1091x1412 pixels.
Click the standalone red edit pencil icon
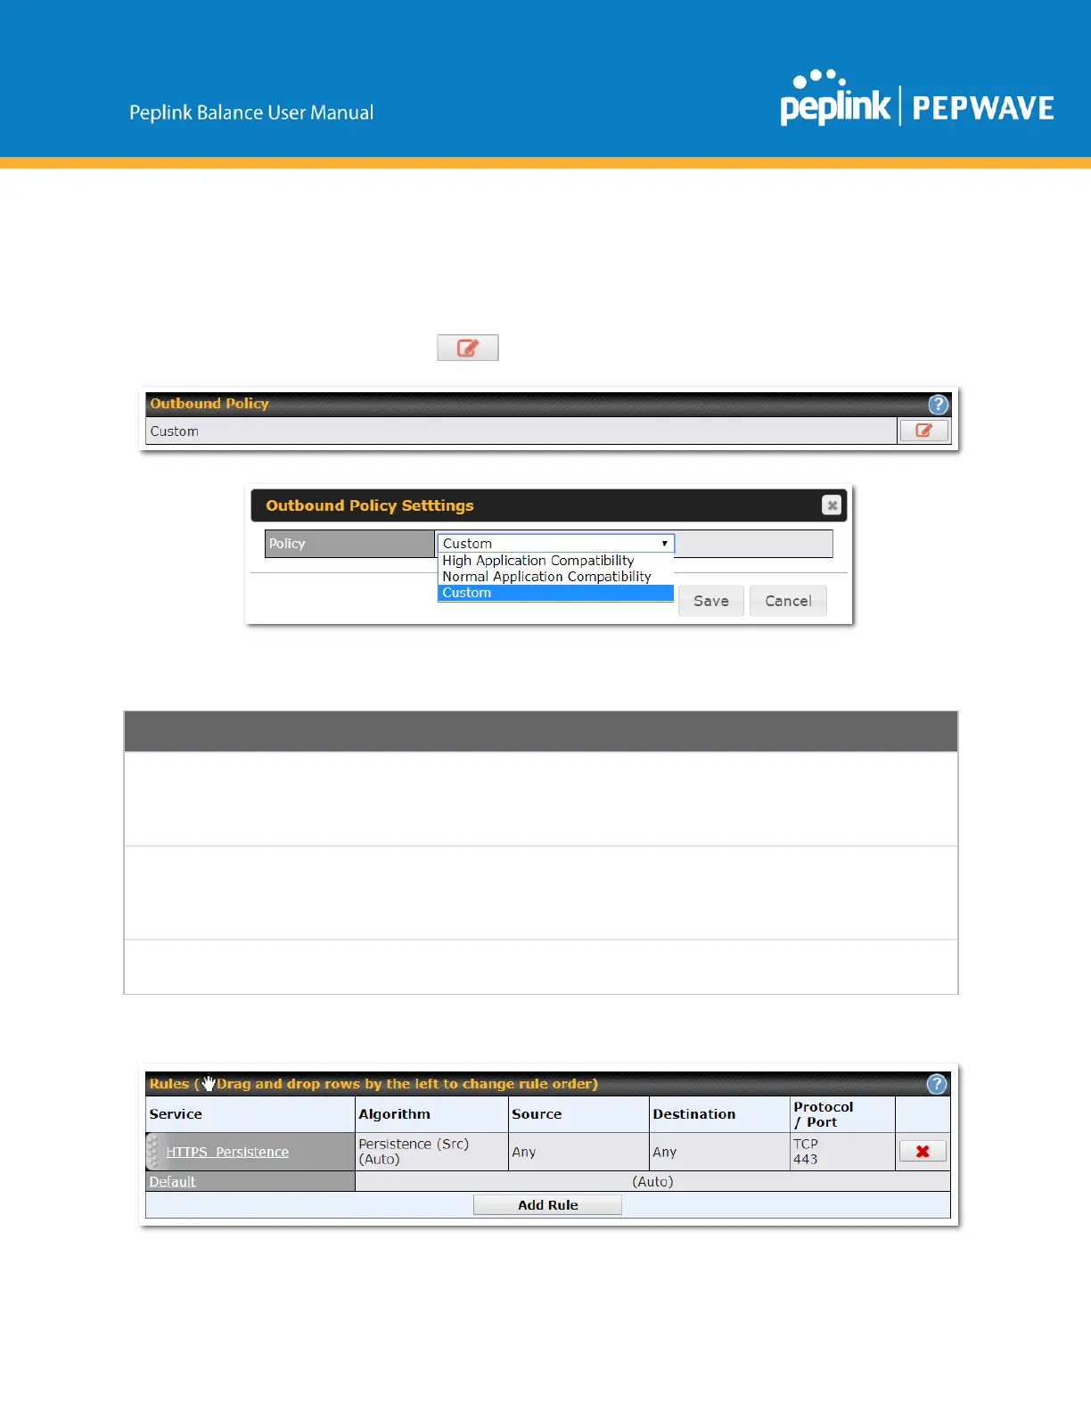(x=467, y=348)
